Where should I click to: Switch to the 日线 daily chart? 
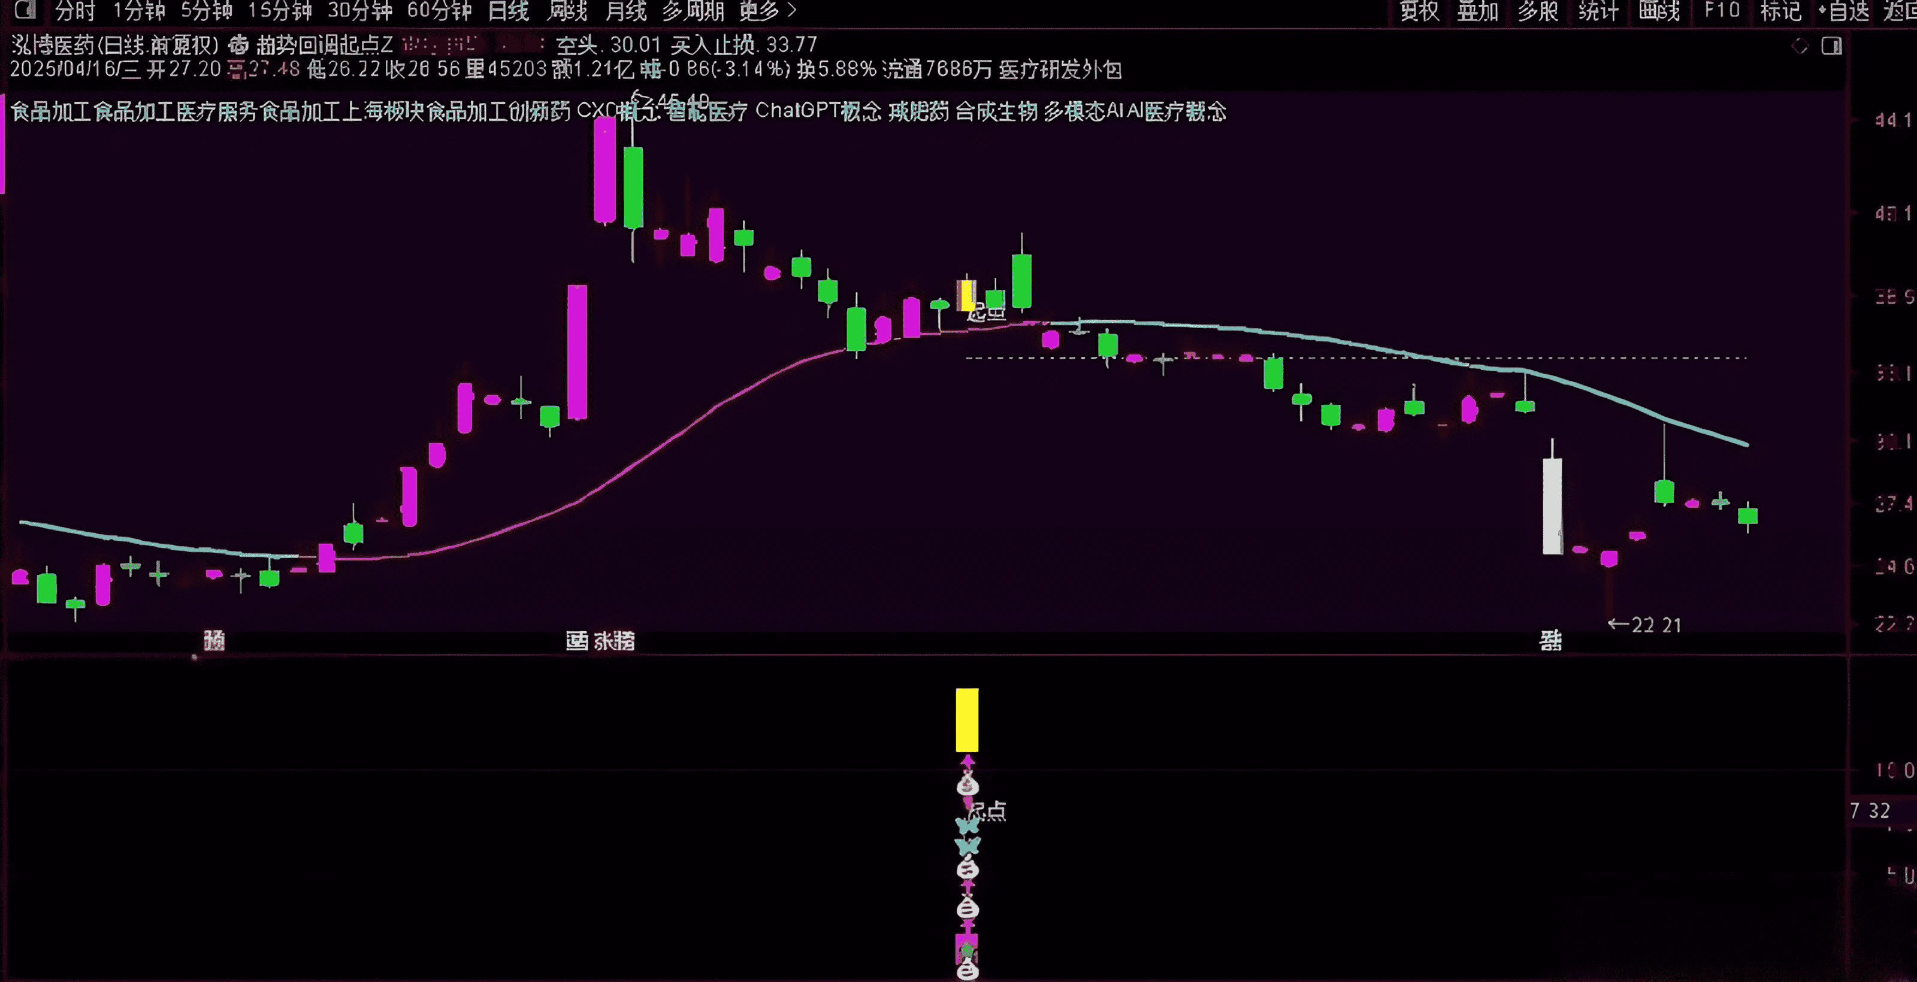(x=508, y=10)
